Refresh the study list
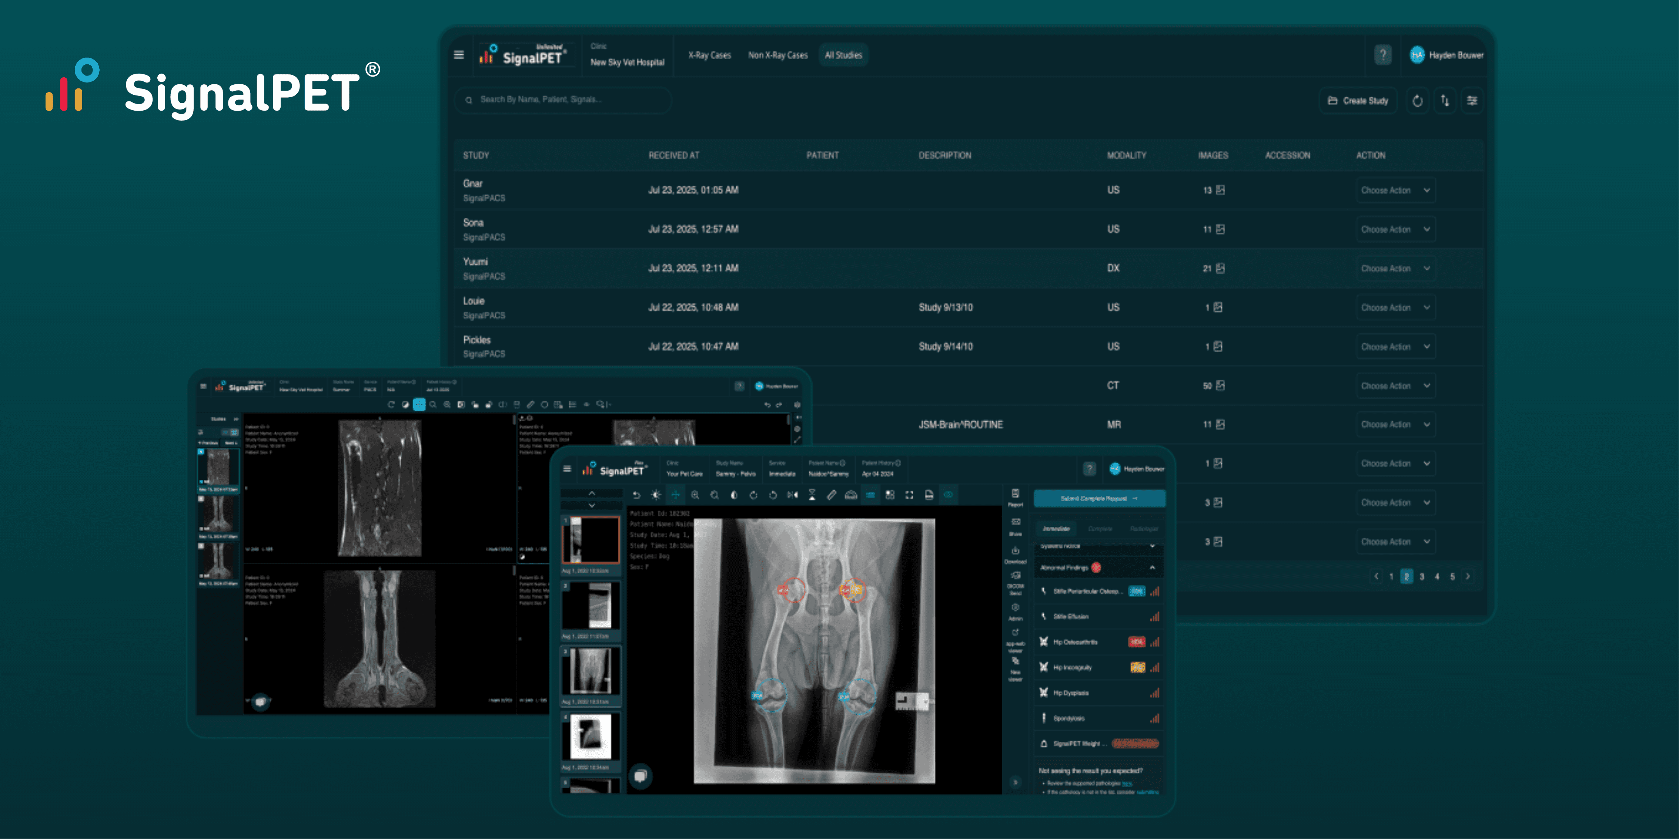Screen dimensions: 1679x839 click(1417, 100)
